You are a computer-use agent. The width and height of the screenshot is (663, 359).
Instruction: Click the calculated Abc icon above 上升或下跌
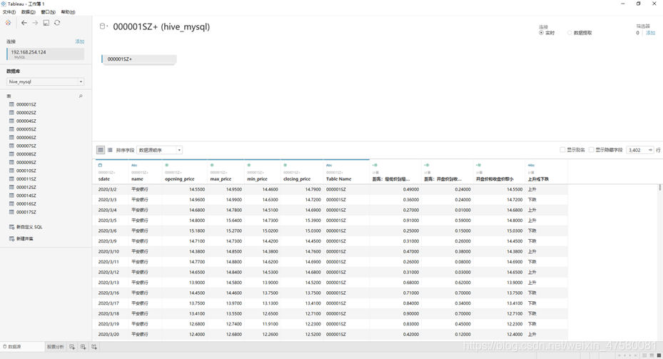[x=532, y=166]
